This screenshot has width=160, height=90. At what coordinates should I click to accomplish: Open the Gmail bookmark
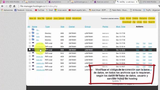click(49, 10)
